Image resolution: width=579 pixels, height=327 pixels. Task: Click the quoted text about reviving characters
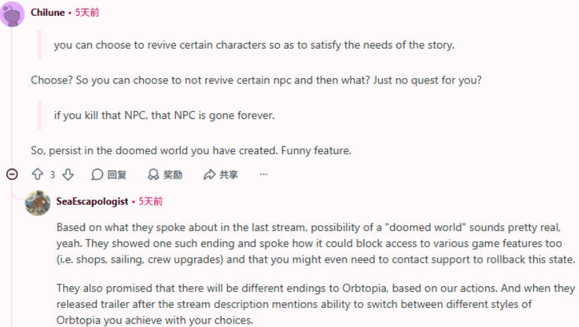254,45
